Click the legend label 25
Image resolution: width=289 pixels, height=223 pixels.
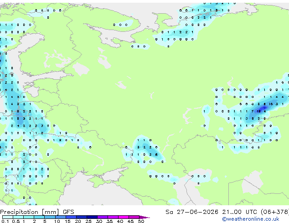point(88,221)
